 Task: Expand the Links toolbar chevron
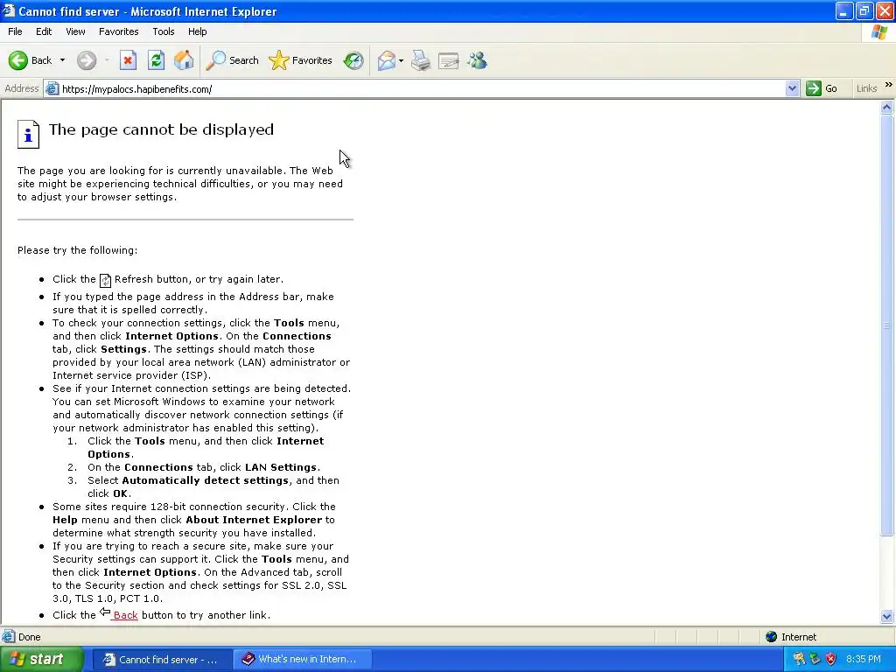point(888,85)
